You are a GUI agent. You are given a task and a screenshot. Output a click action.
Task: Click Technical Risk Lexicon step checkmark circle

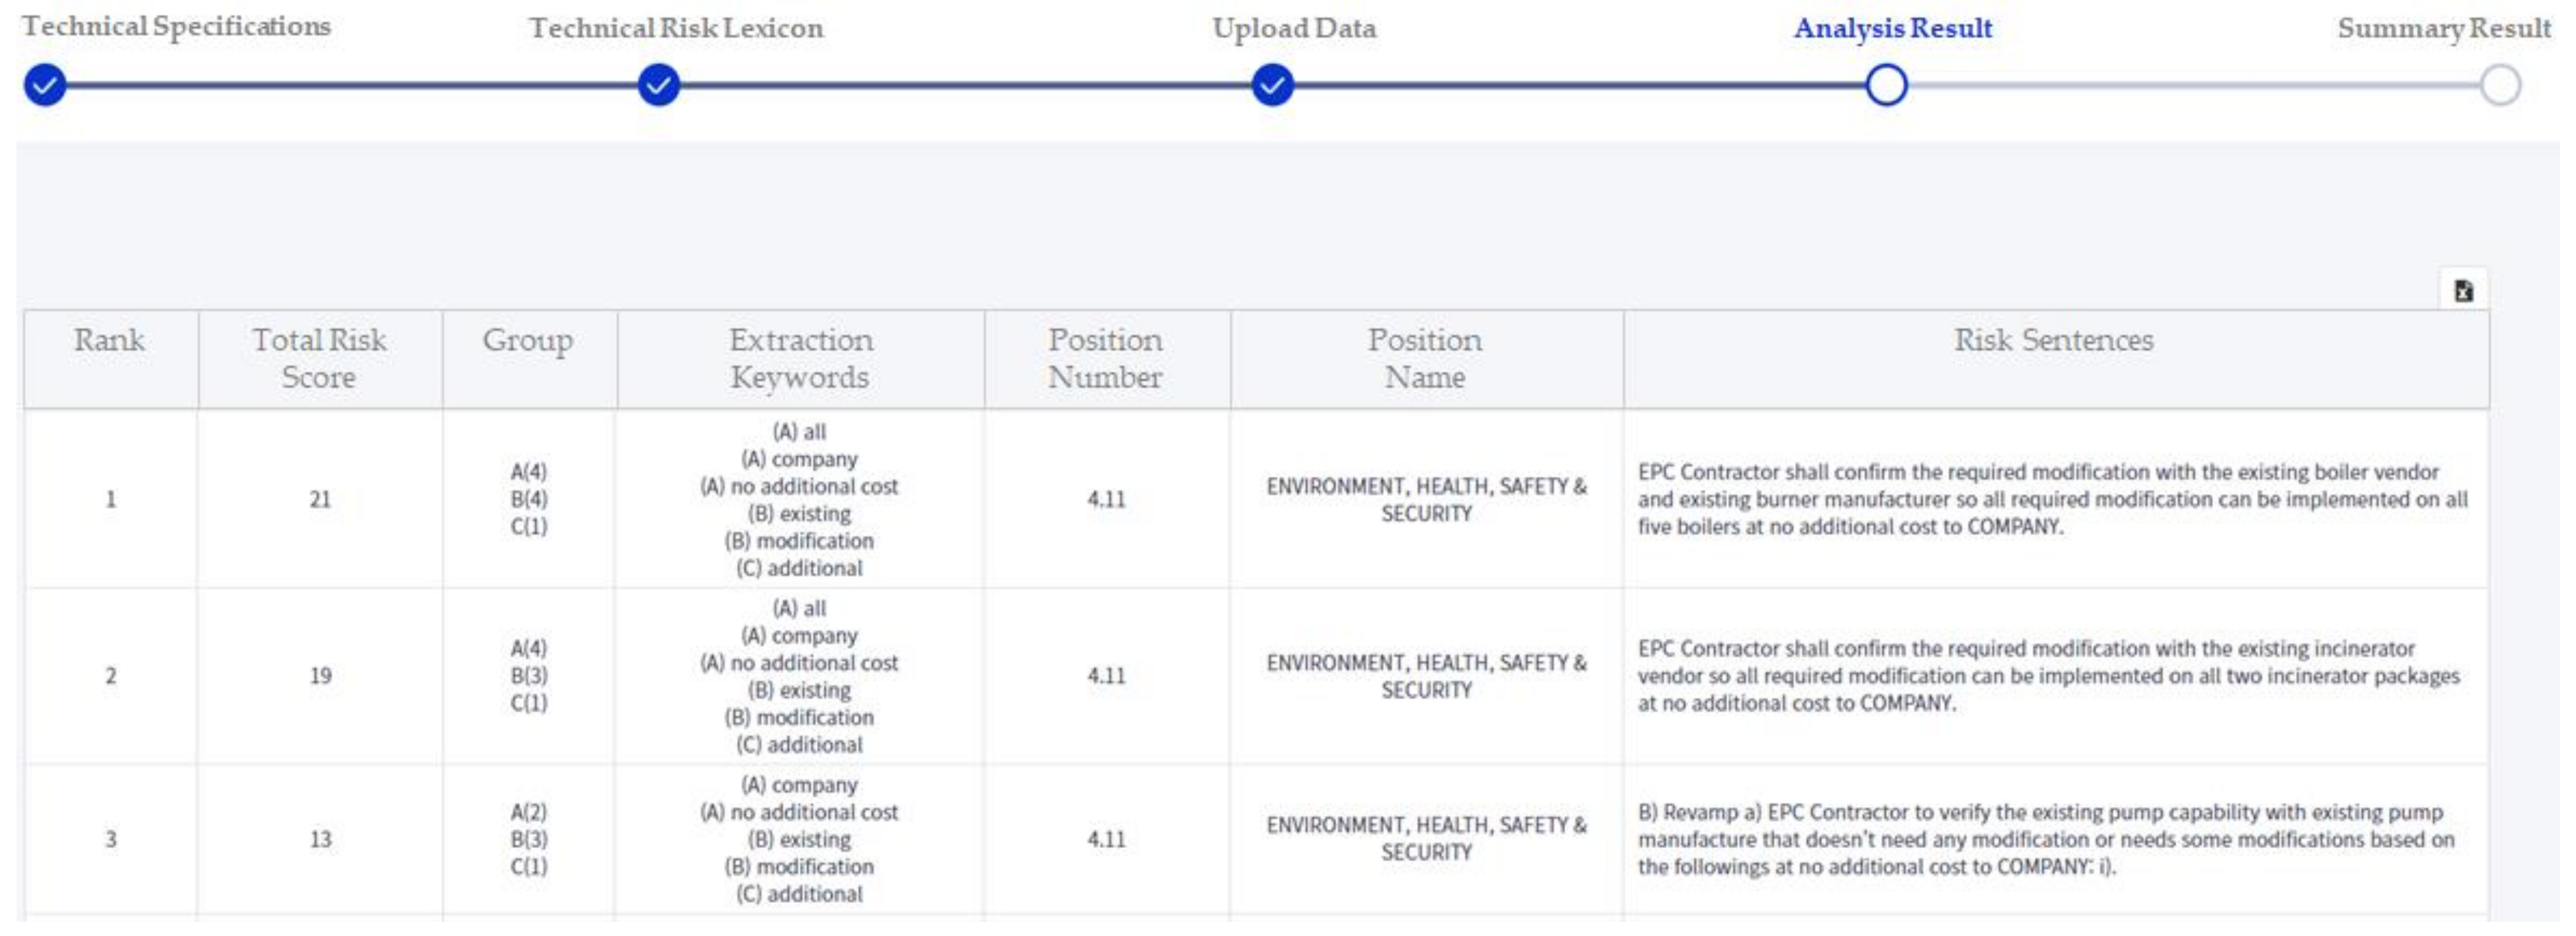click(x=658, y=86)
